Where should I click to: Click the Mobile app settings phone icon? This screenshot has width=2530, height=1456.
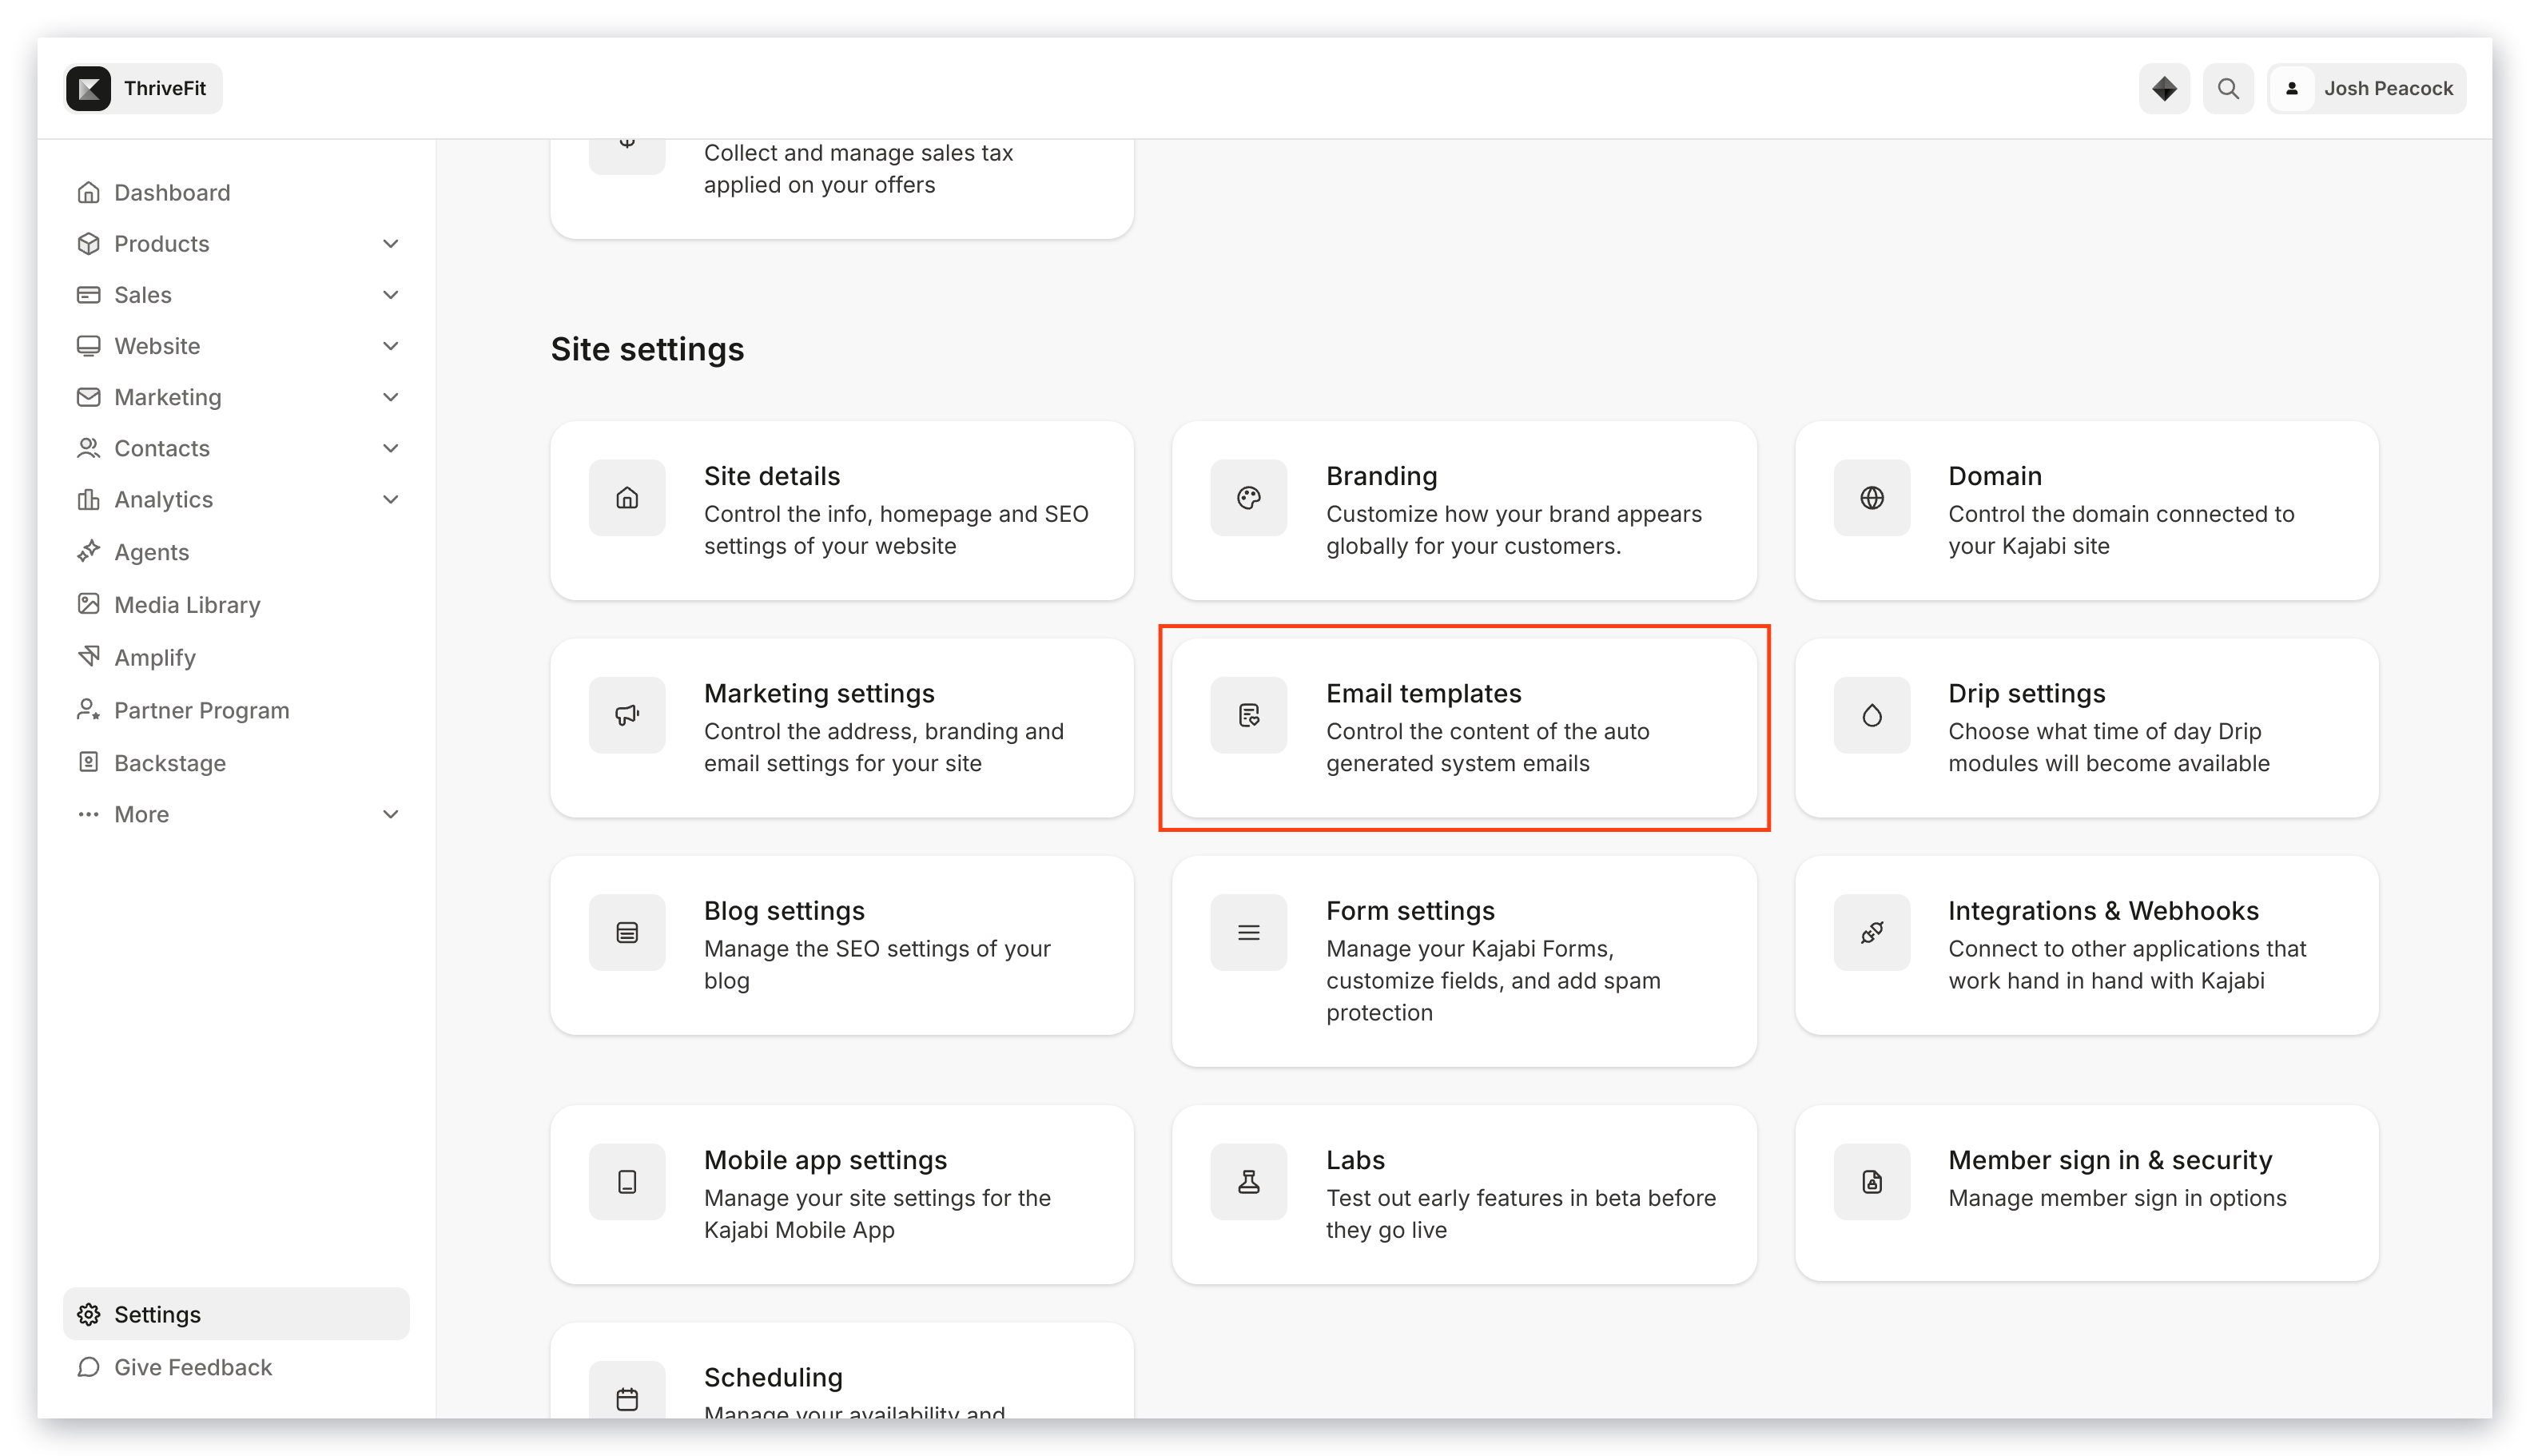tap(626, 1181)
